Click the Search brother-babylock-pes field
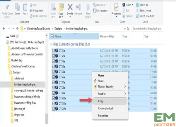 (x=147, y=29)
